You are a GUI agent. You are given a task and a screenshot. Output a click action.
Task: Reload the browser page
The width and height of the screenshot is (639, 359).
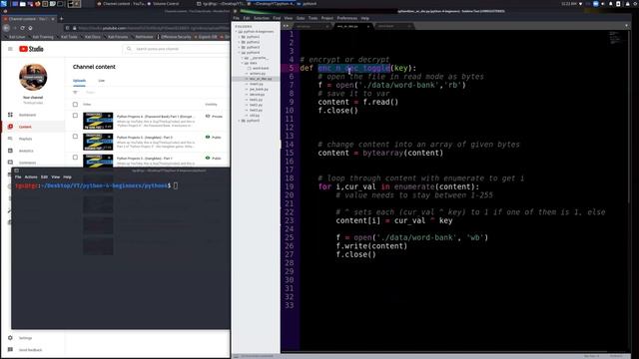pyautogui.click(x=22, y=28)
